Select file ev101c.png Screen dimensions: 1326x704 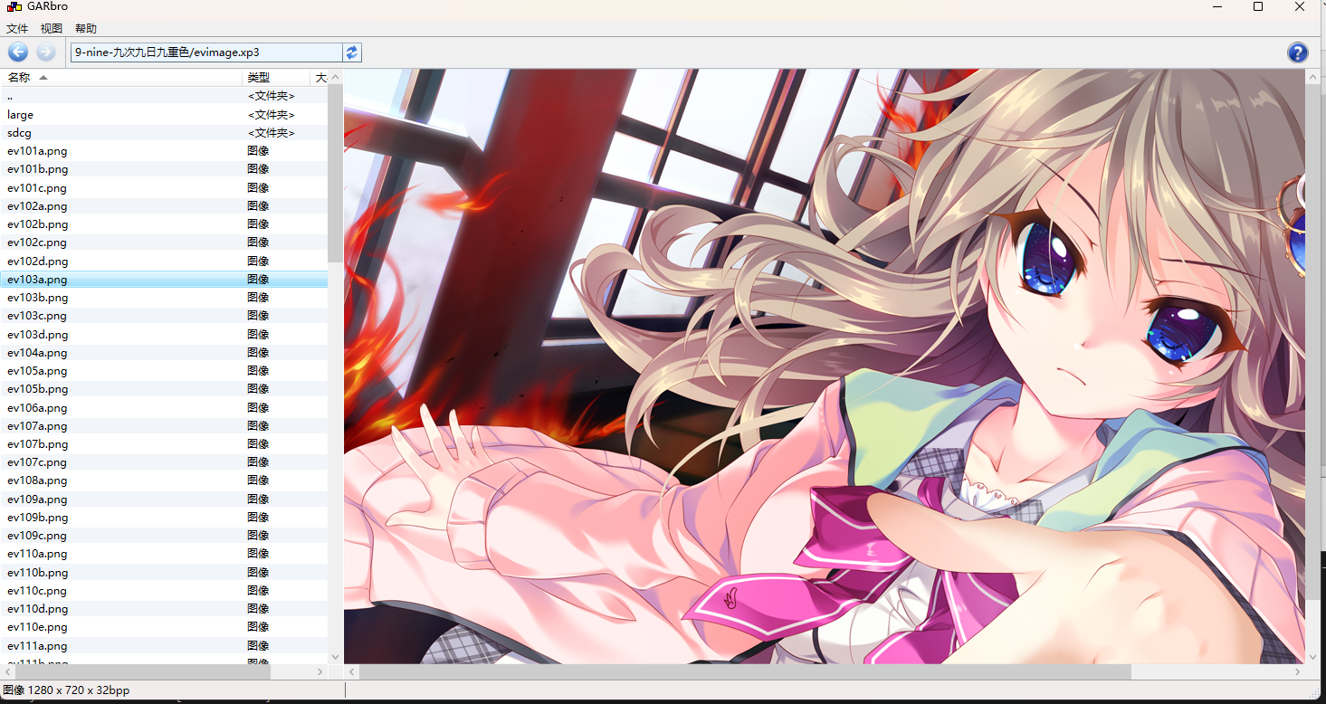point(164,188)
